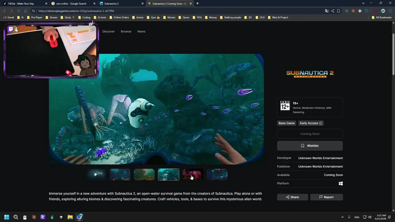Viewport: 395px width, 222px height.
Task: Bookmark this page with the bookmark icon
Action: (x=339, y=11)
